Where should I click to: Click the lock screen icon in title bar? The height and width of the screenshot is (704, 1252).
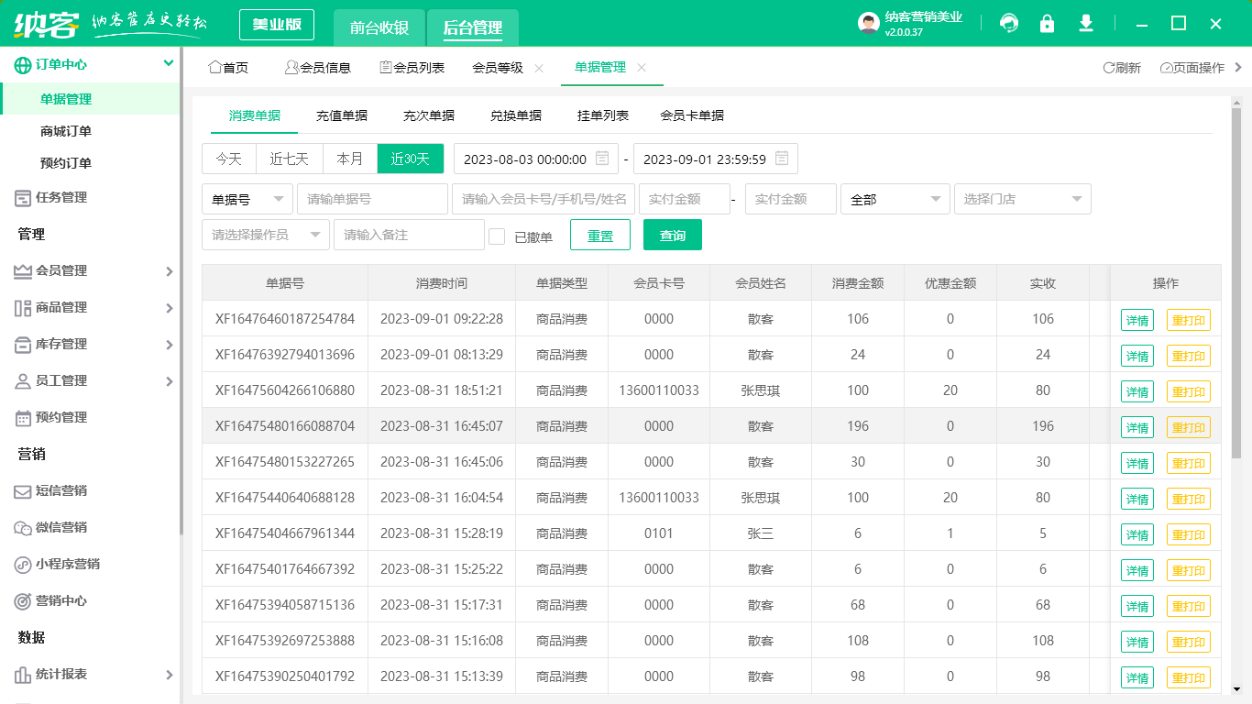(1048, 23)
